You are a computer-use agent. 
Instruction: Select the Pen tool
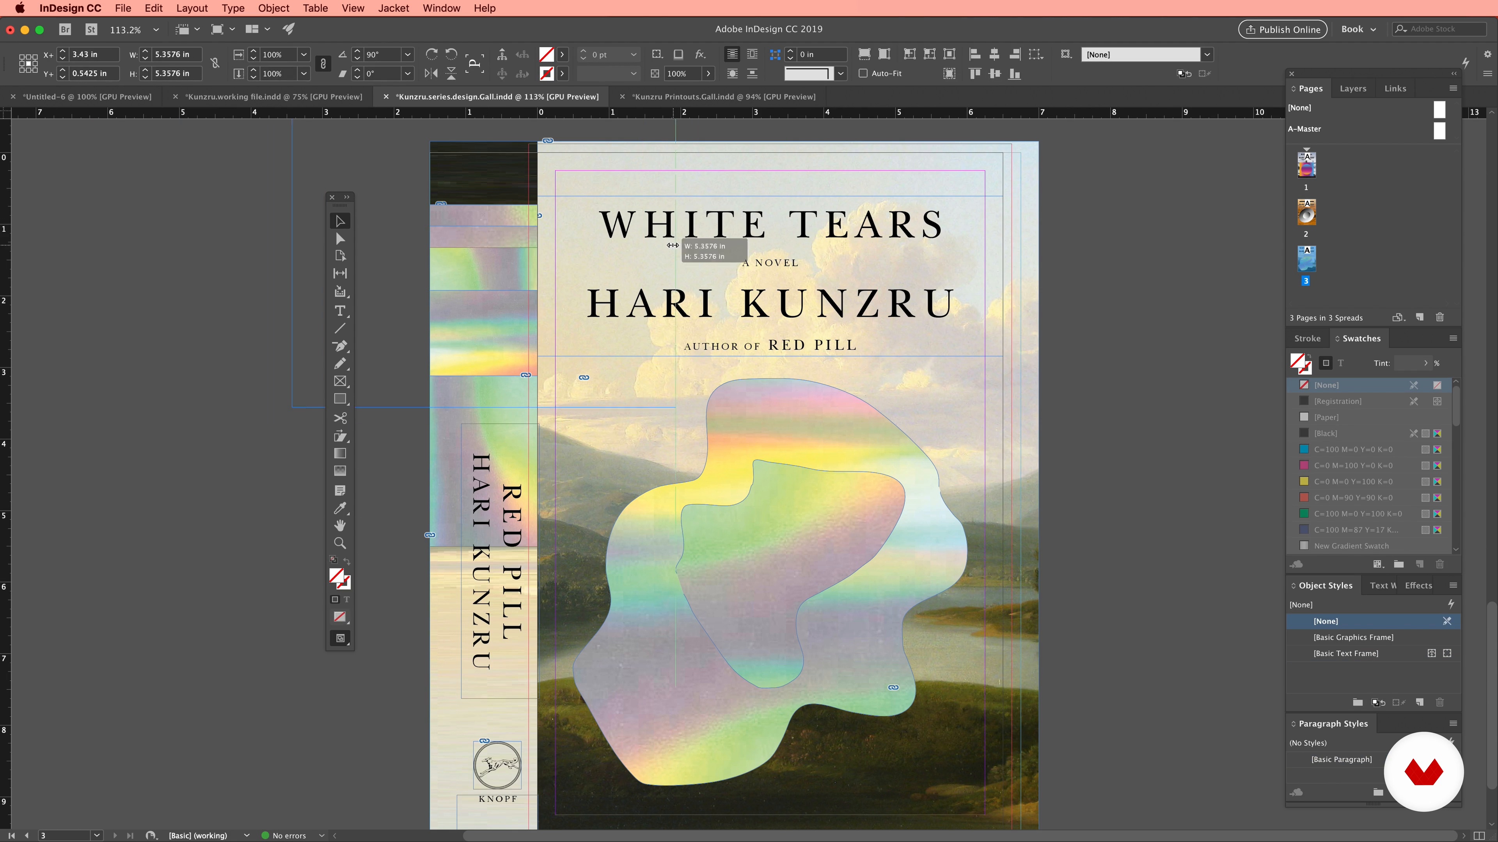pyautogui.click(x=340, y=346)
